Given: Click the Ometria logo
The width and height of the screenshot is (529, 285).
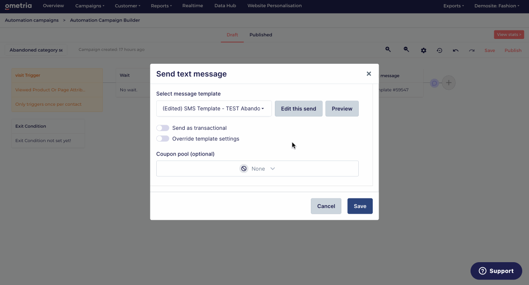Looking at the screenshot, I should click(x=18, y=6).
